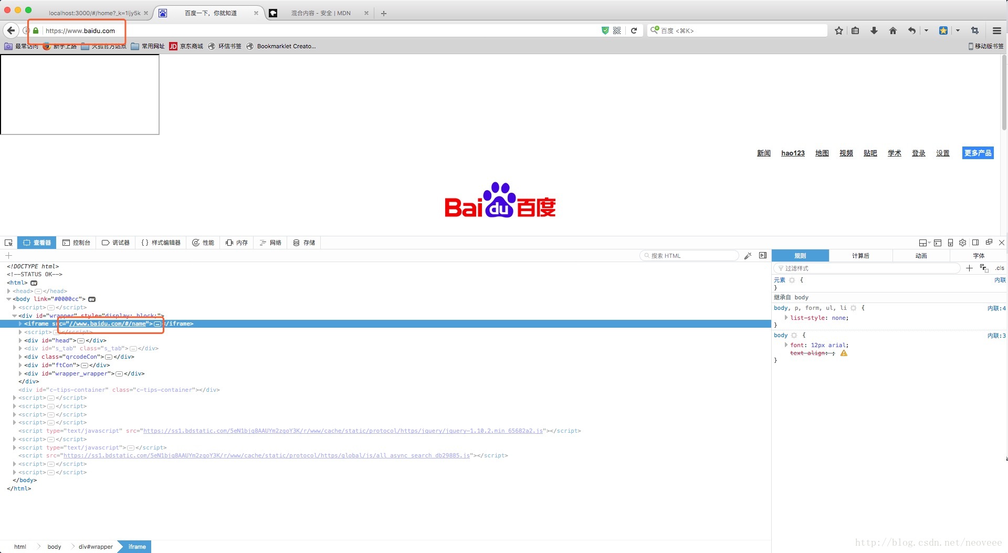Expand the font property triangle
Viewport: 1008px width, 553px height.
click(x=786, y=345)
